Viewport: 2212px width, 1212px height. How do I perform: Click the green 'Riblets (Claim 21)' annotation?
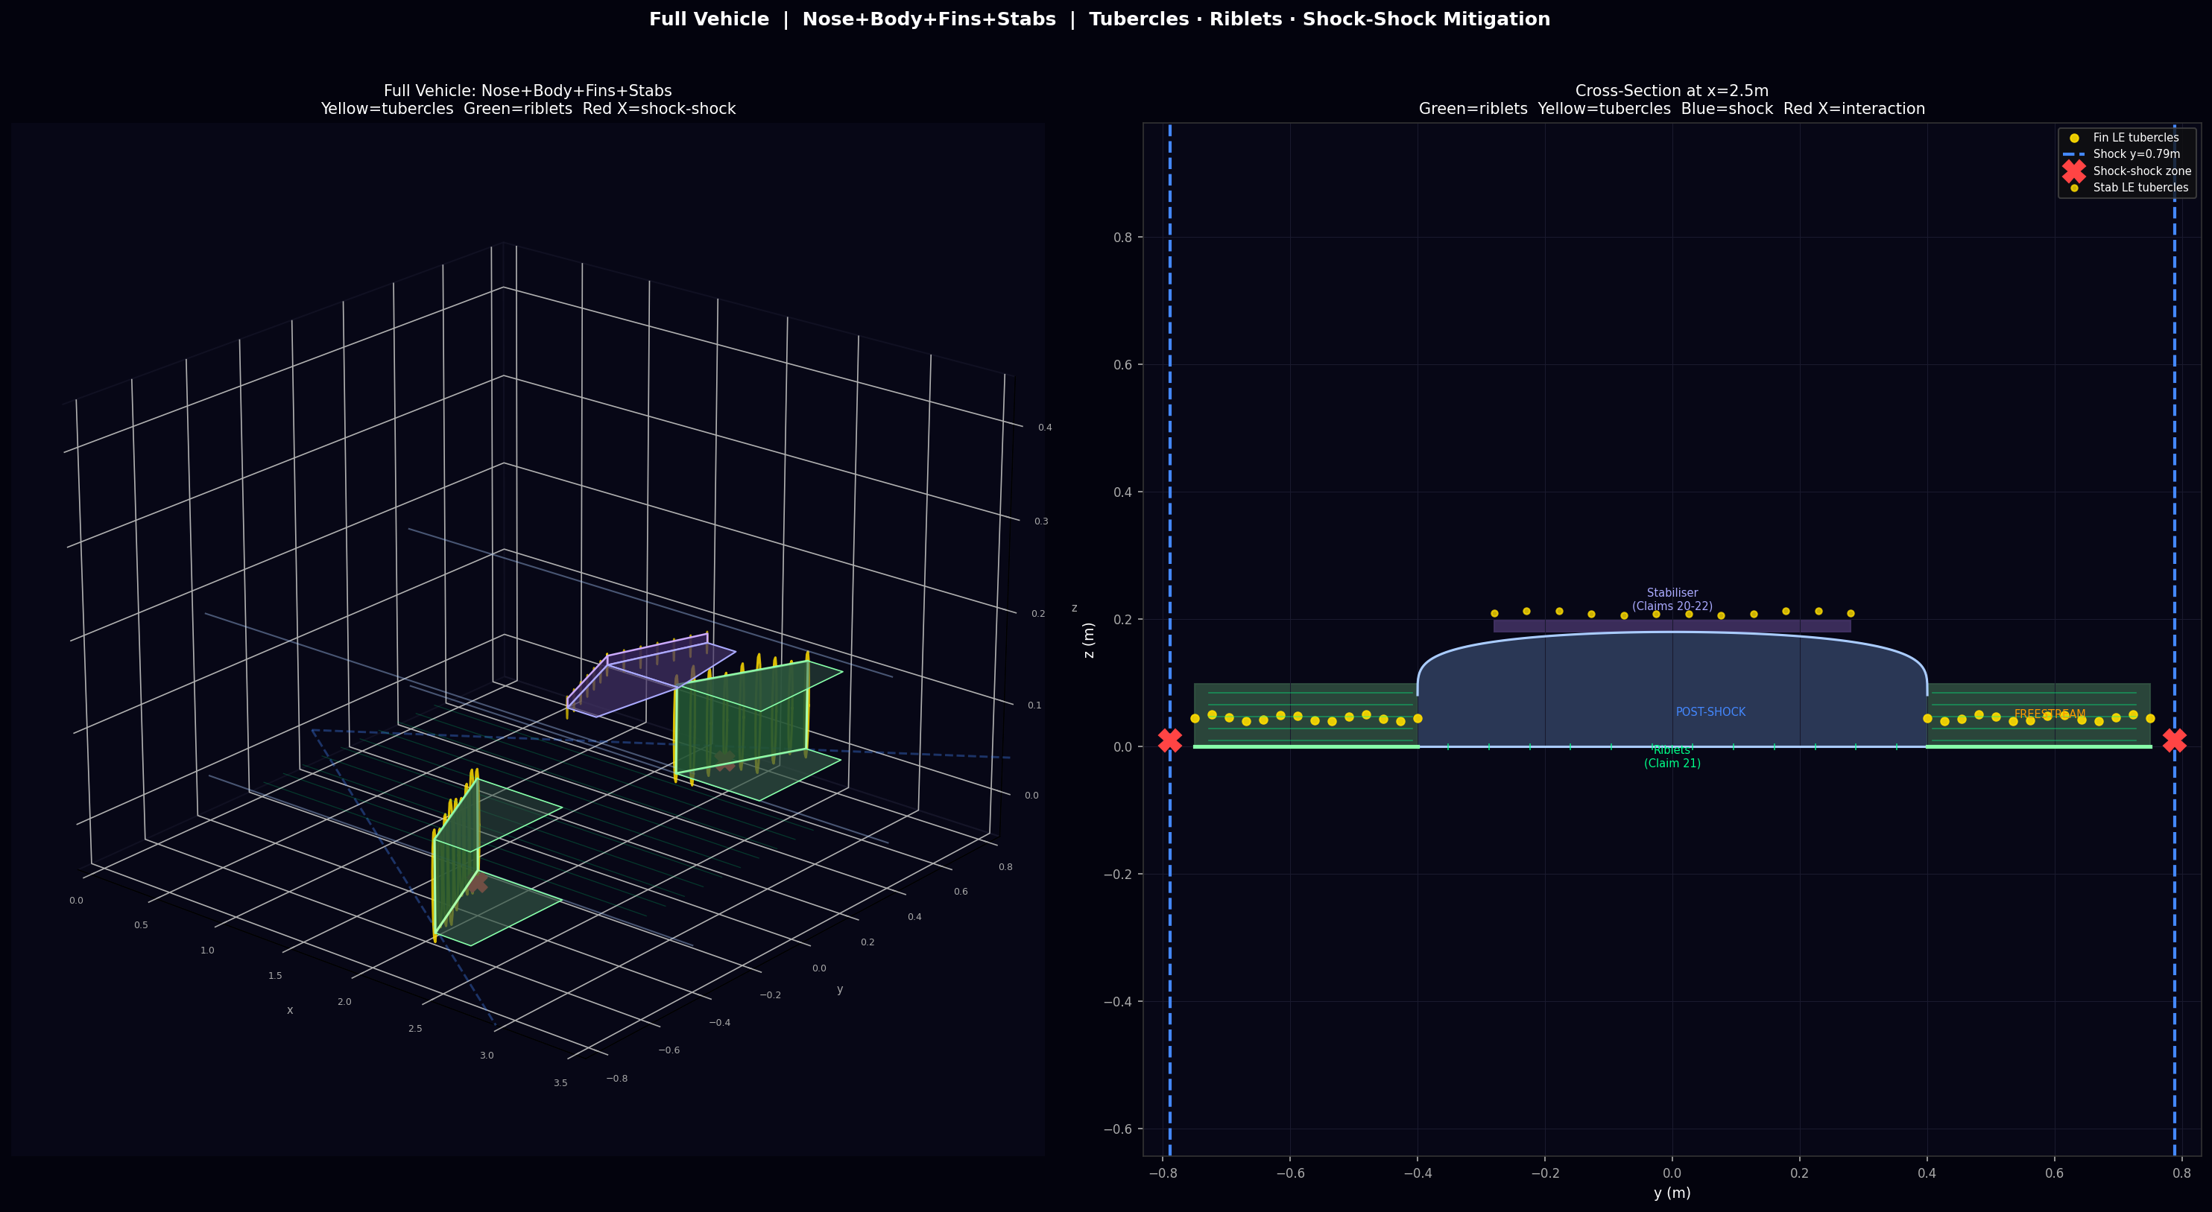[1672, 757]
